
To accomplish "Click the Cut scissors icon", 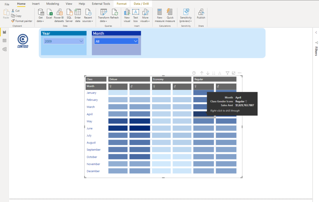I will tap(13, 11).
